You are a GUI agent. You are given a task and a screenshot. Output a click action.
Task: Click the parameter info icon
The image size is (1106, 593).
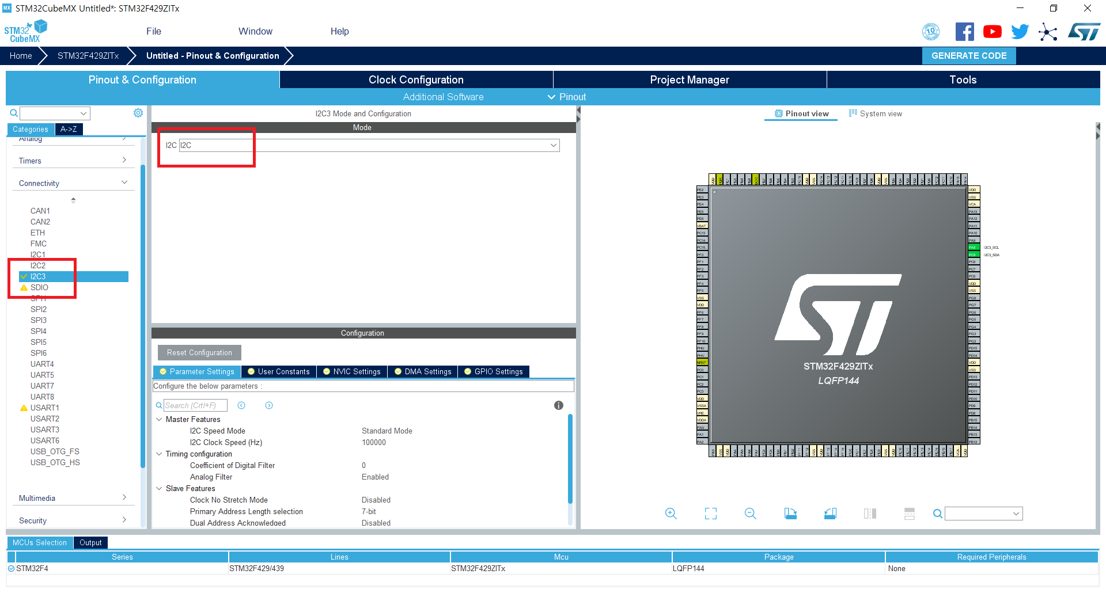[x=558, y=405]
